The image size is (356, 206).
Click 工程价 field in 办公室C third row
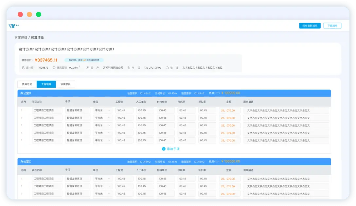tap(124, 194)
